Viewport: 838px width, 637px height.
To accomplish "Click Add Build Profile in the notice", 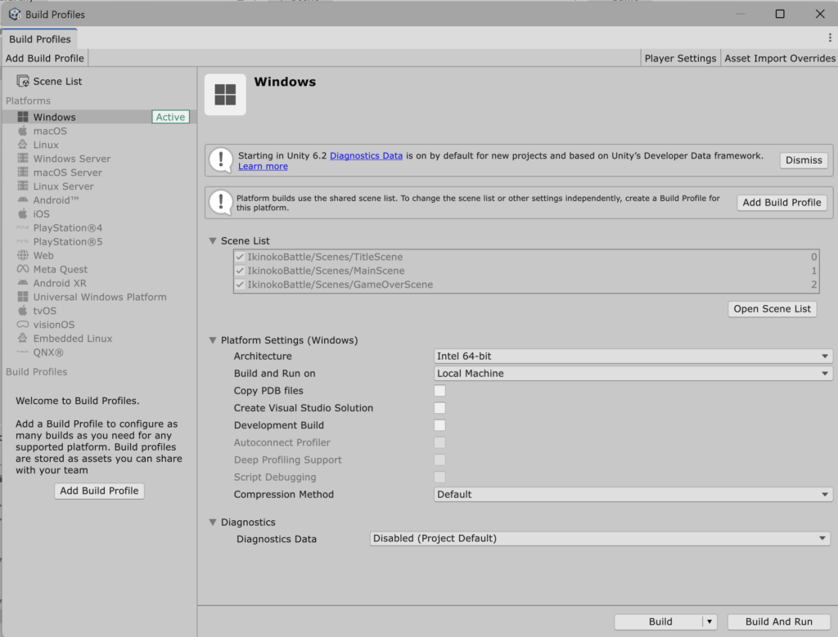I will pos(782,202).
